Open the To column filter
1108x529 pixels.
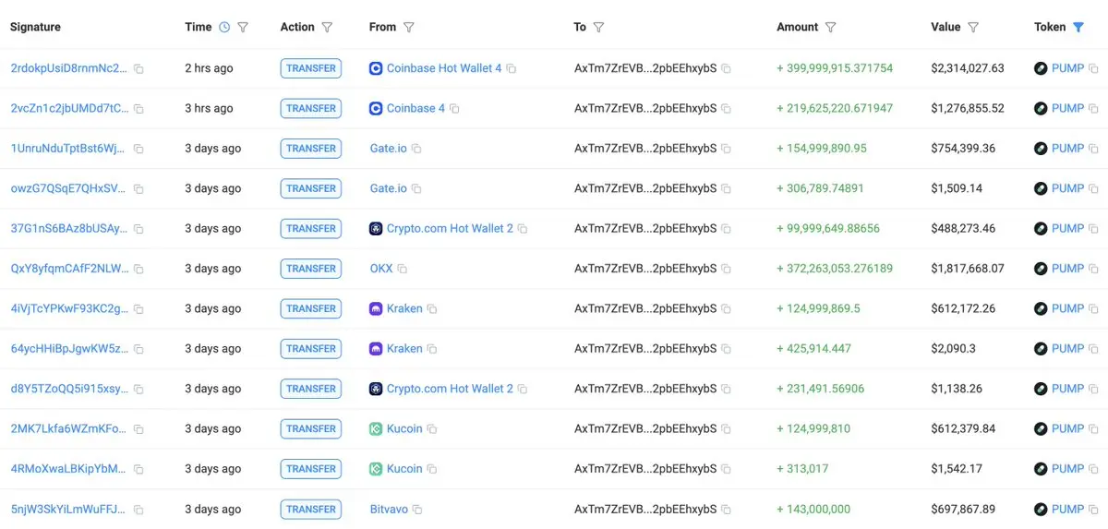point(598,28)
